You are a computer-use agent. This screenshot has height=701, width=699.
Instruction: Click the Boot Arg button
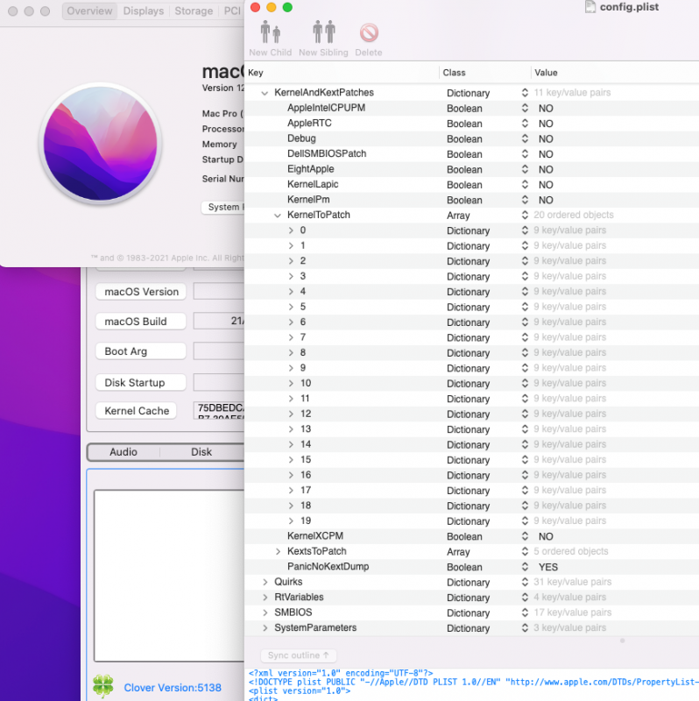[x=140, y=351]
